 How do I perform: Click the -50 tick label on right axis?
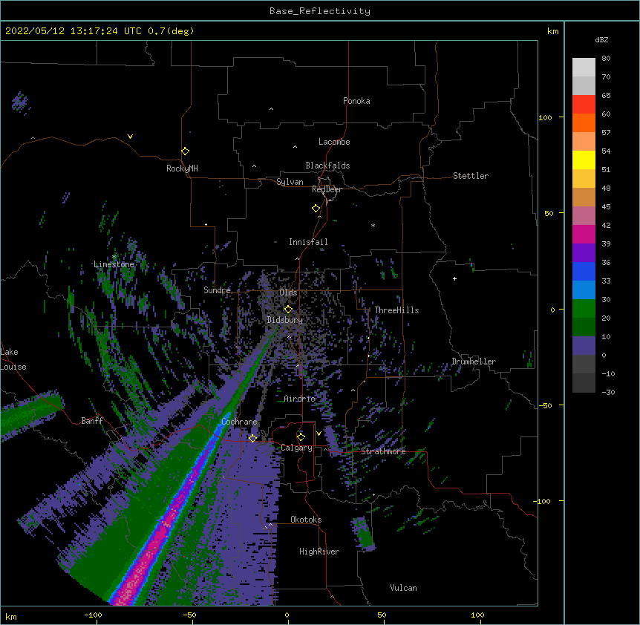tap(544, 405)
